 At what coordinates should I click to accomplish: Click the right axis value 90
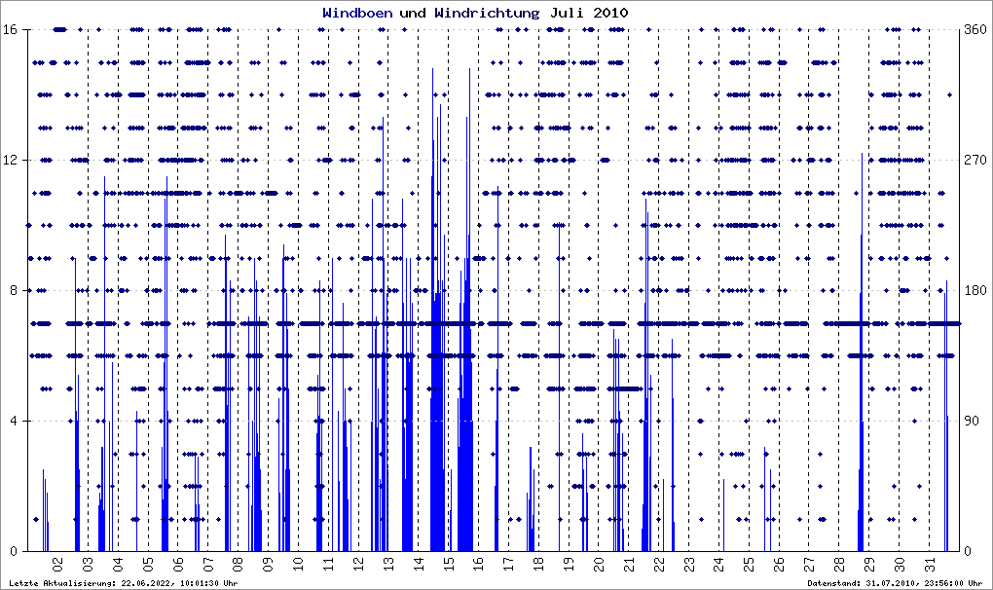pyautogui.click(x=973, y=421)
